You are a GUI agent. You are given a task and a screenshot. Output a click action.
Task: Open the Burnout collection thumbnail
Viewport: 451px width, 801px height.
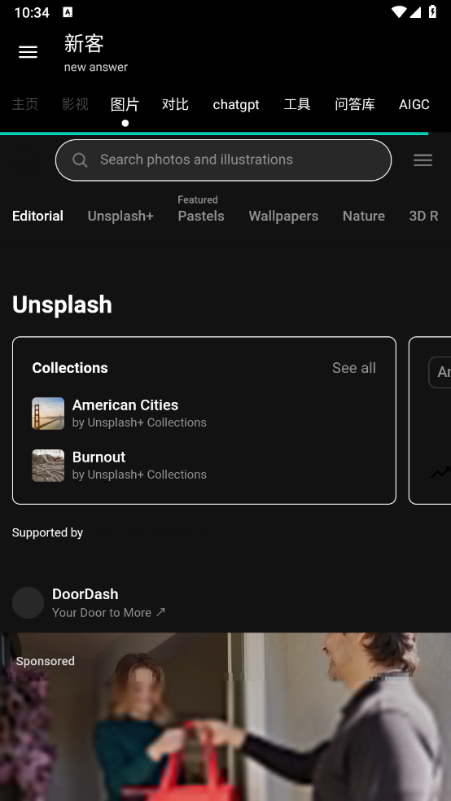pos(48,466)
